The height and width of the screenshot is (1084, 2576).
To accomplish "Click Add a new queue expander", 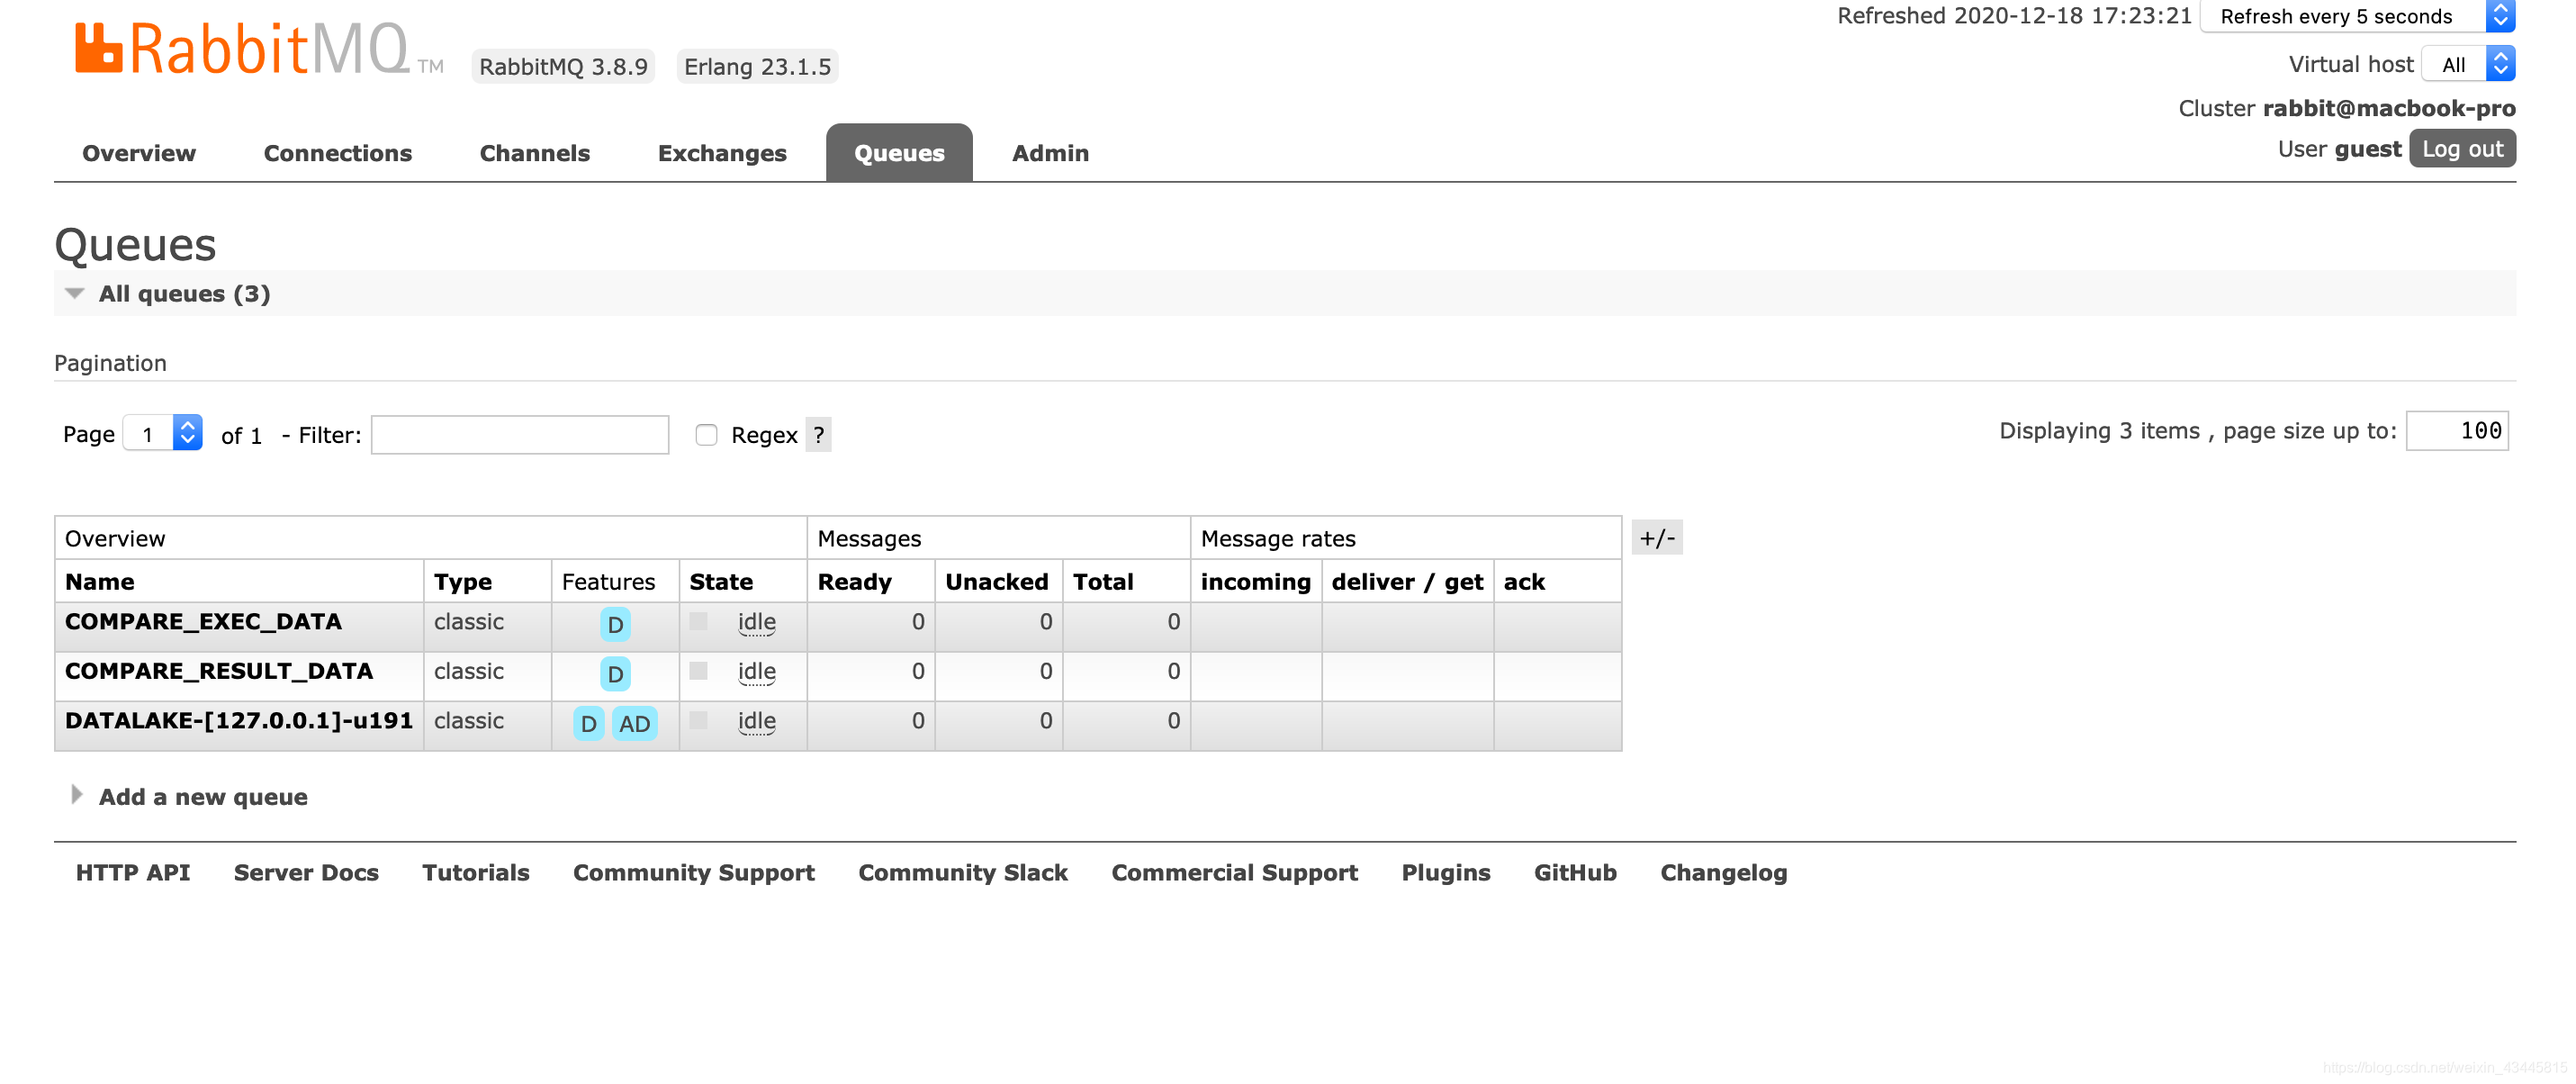I will click(x=74, y=797).
